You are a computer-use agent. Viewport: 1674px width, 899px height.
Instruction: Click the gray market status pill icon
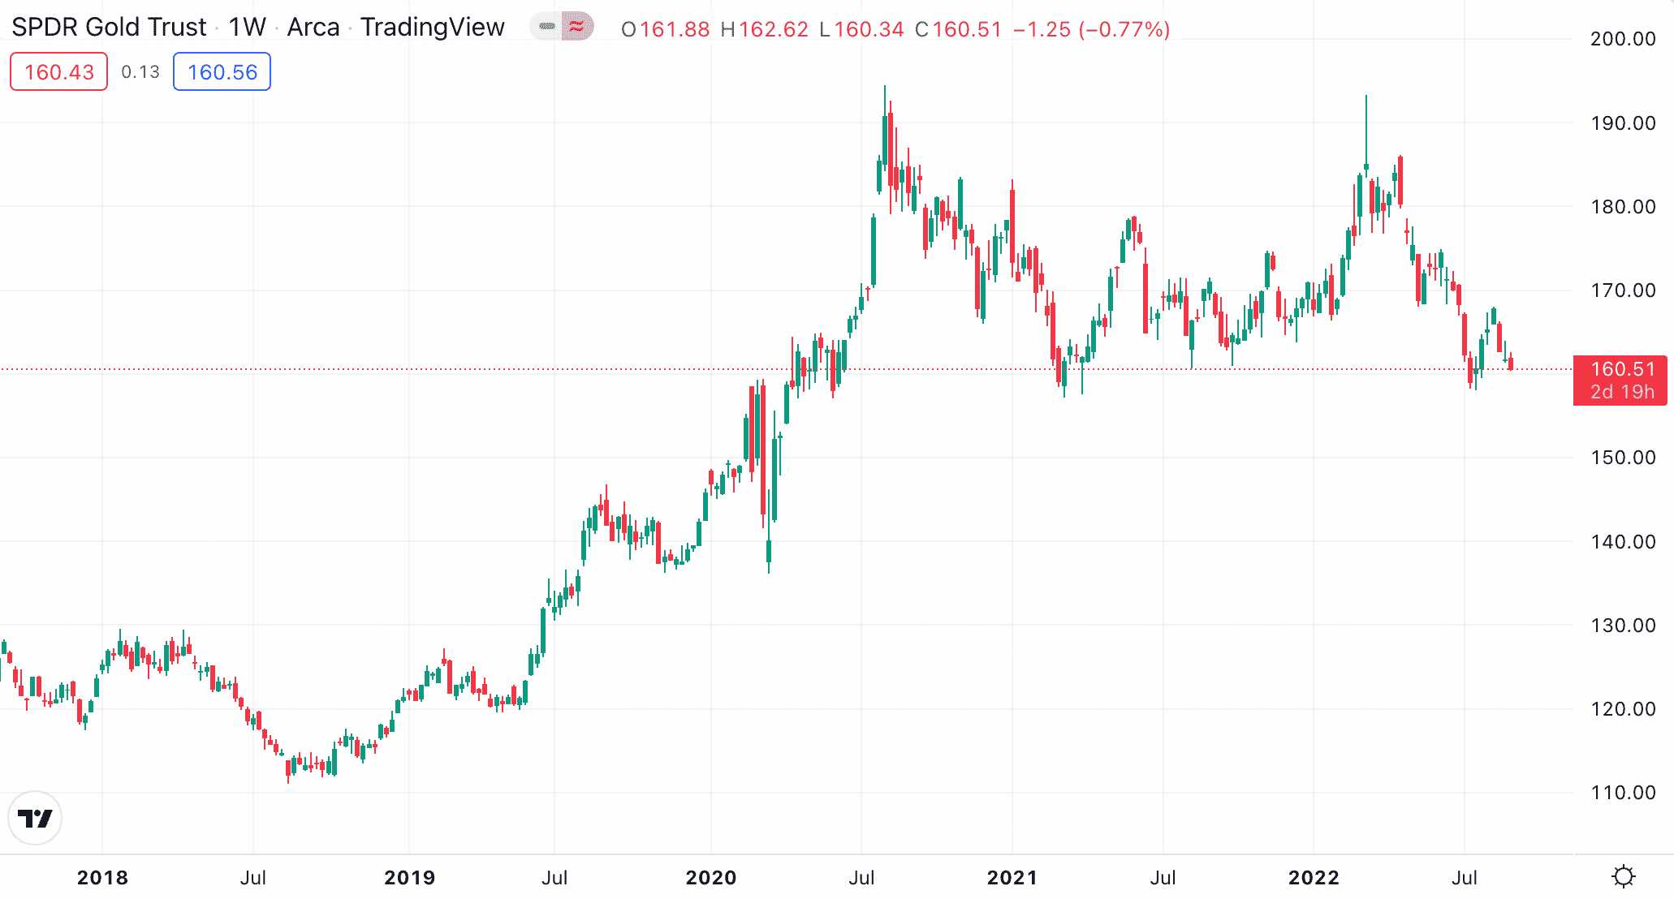[x=546, y=27]
